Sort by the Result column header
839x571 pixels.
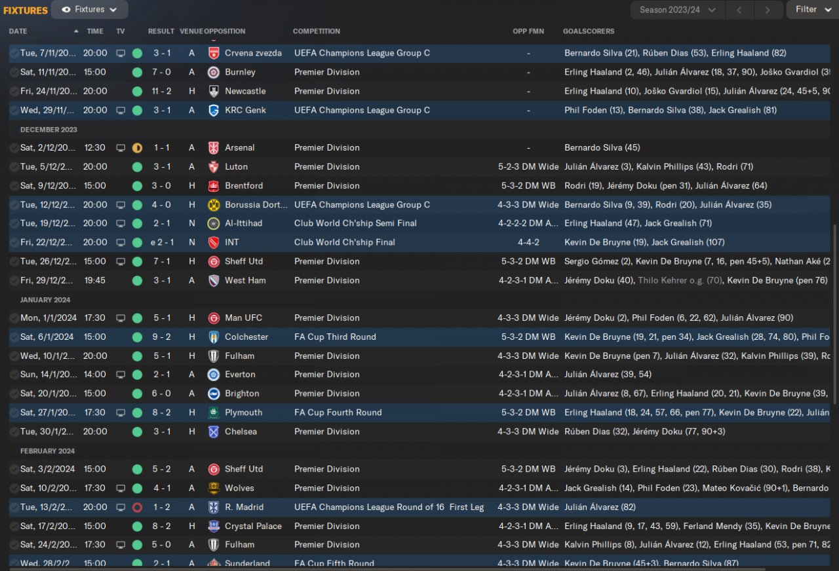(161, 31)
